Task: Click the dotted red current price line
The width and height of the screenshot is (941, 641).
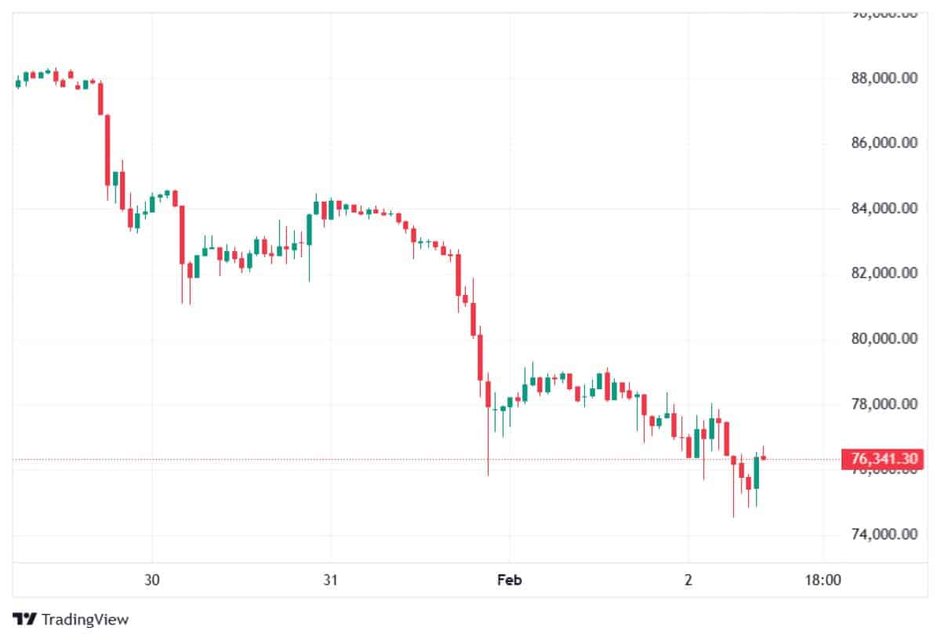Action: pos(392,459)
